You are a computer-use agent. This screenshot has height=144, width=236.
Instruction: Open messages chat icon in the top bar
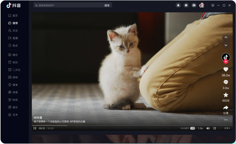click(x=186, y=5)
